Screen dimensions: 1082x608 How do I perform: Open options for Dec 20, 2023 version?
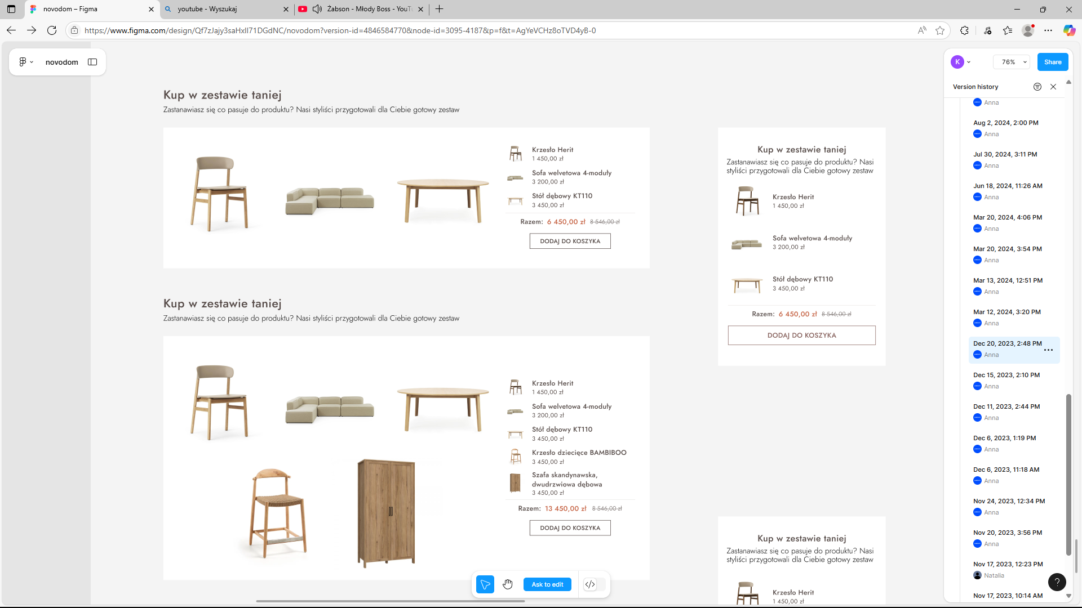pos(1048,350)
